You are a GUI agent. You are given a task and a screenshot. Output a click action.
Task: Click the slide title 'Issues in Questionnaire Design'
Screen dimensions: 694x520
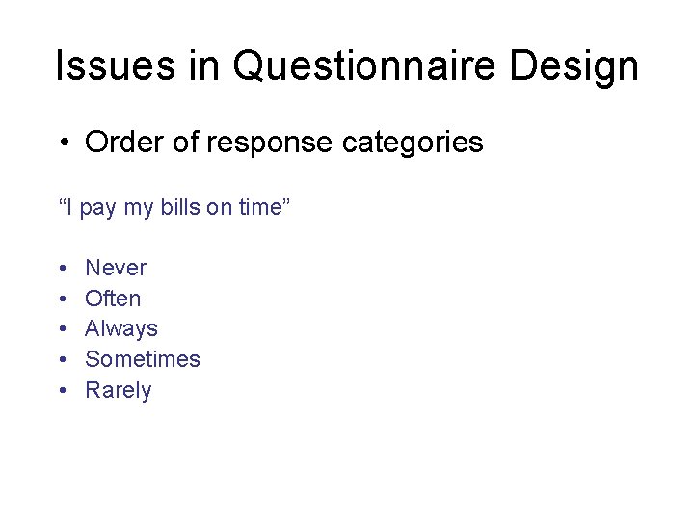click(x=347, y=66)
